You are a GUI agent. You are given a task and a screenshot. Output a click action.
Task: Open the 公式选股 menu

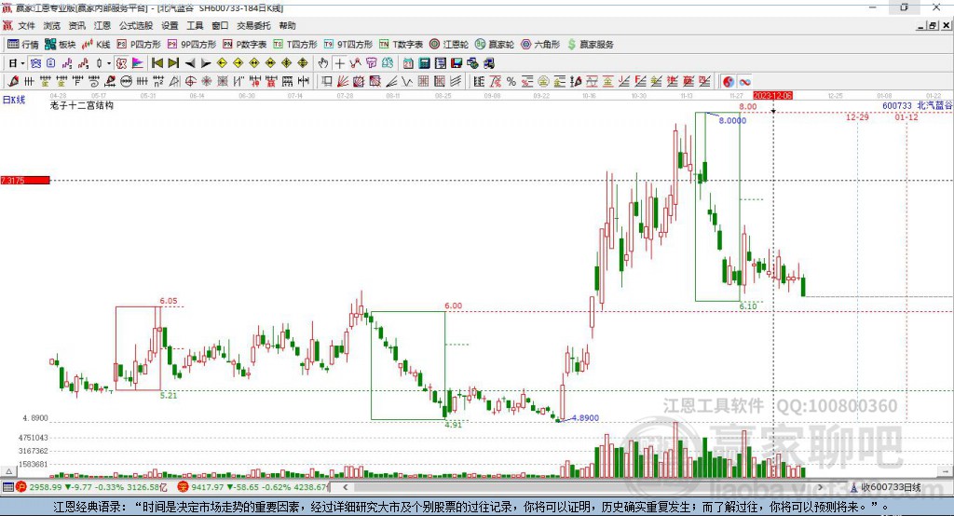point(136,25)
